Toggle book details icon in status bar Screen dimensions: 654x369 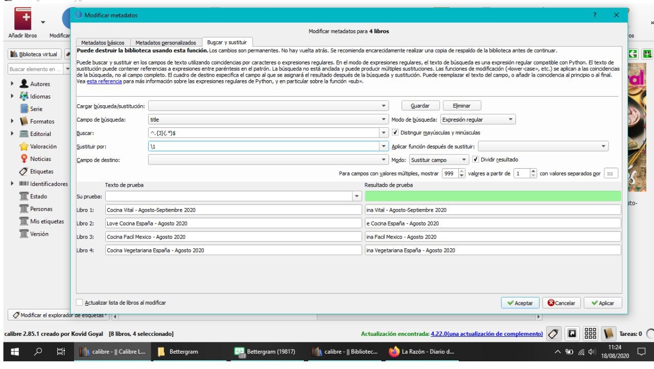[x=608, y=334]
